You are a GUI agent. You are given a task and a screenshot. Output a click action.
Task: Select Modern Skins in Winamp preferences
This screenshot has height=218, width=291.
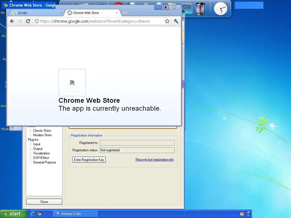(x=43, y=135)
